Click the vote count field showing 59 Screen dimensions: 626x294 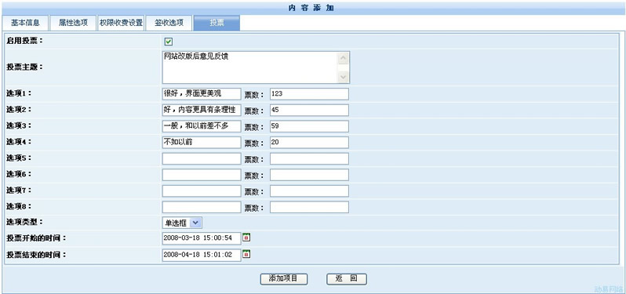click(x=309, y=126)
